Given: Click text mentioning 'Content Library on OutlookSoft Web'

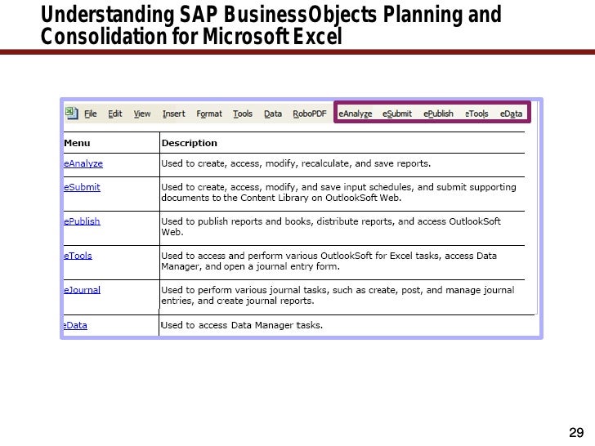Looking at the screenshot, I should [320, 198].
